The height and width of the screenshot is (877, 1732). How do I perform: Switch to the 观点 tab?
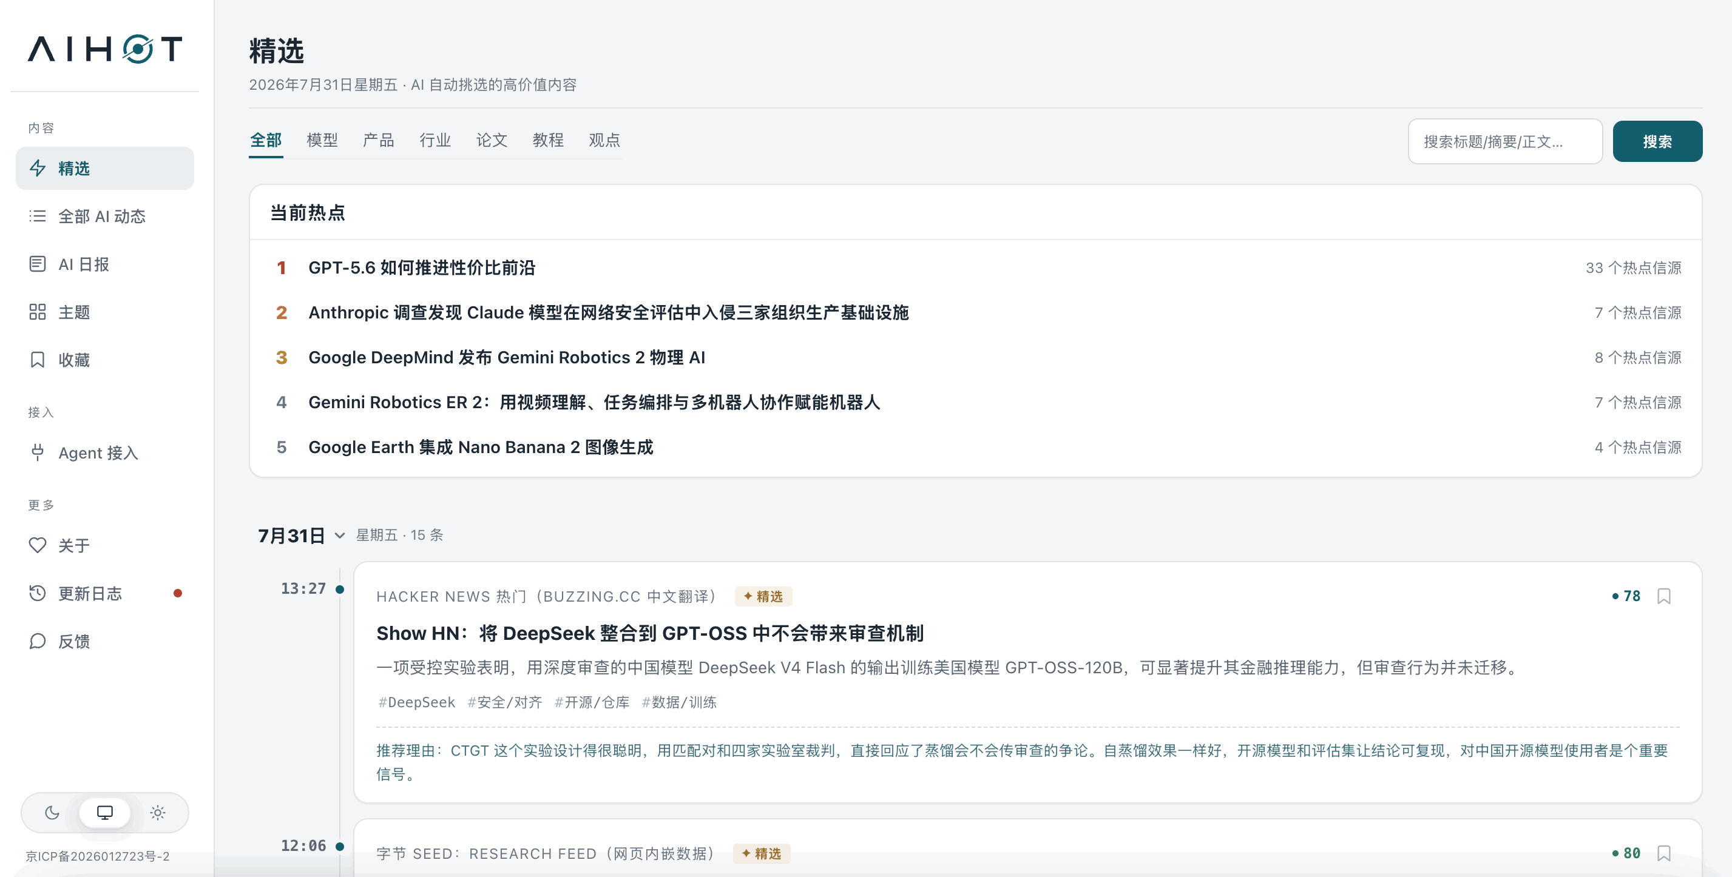click(604, 139)
